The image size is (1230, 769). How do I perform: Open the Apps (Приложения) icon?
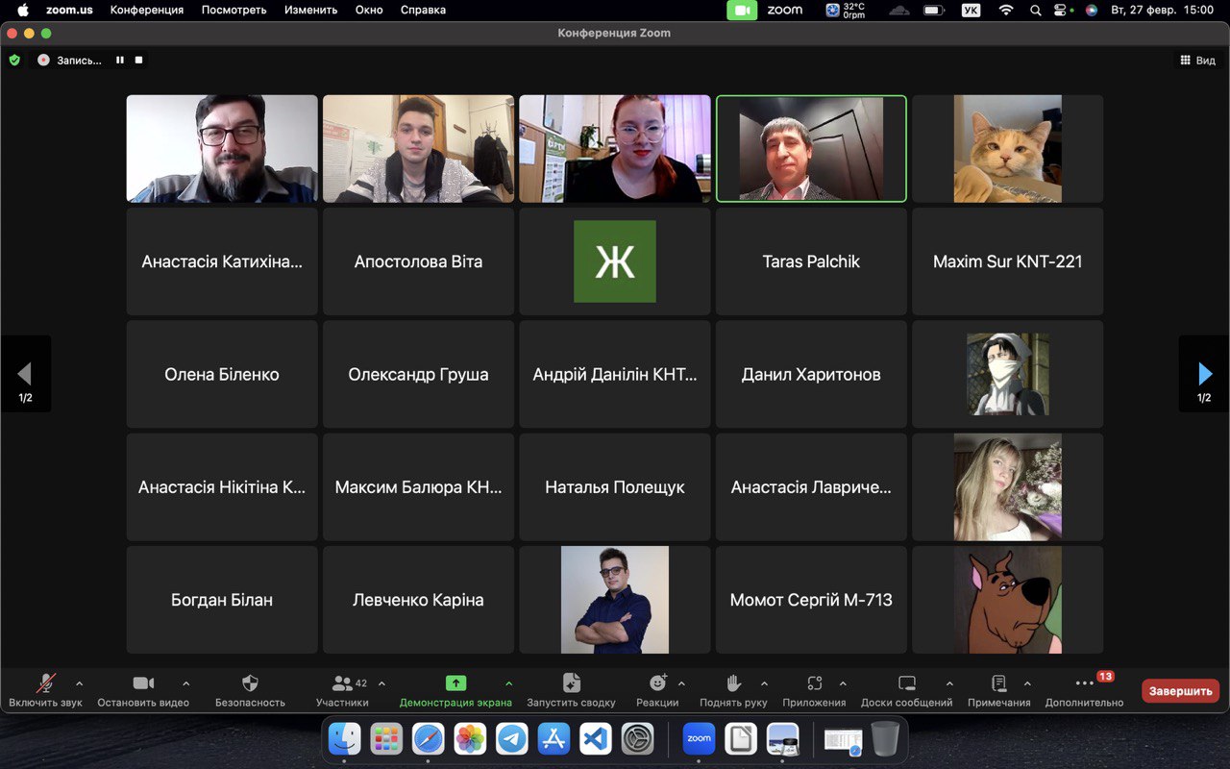click(814, 683)
